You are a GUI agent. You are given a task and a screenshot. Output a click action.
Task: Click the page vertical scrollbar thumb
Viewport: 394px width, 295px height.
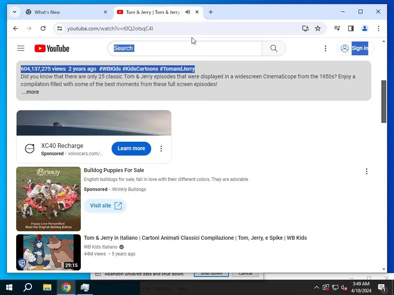tap(384, 101)
